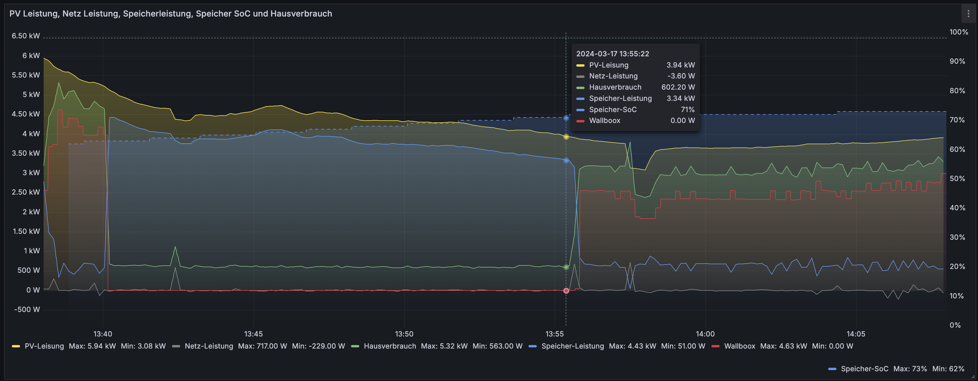Click the green Hausverbrauch legend color swatch
Image resolution: width=978 pixels, height=381 pixels.
(355, 346)
